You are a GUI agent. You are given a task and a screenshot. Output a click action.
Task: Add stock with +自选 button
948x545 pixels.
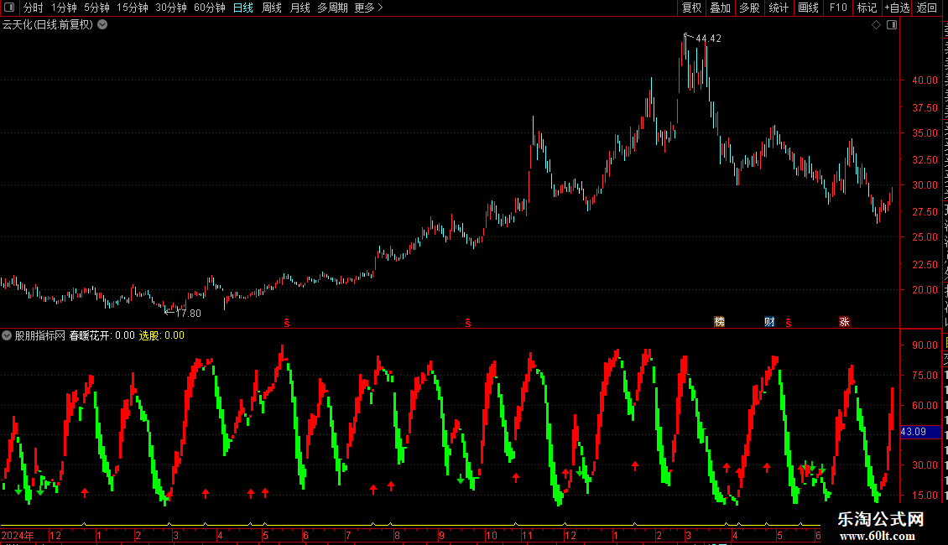pos(897,8)
